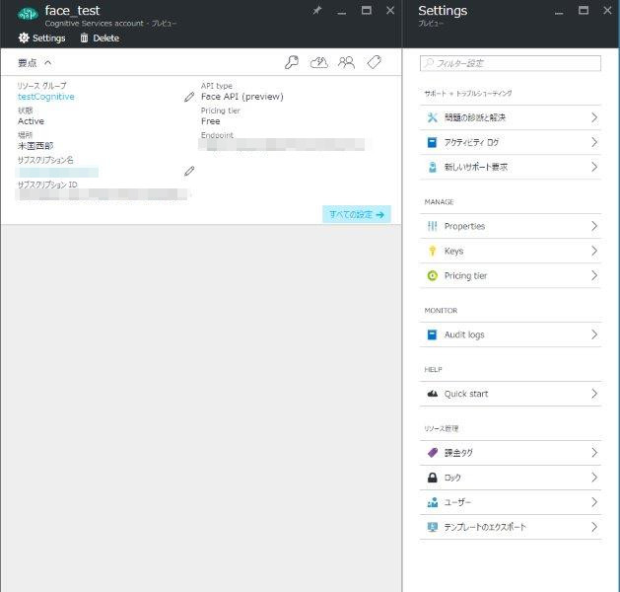
Task: Open the Properties settings item
Action: pos(511,226)
